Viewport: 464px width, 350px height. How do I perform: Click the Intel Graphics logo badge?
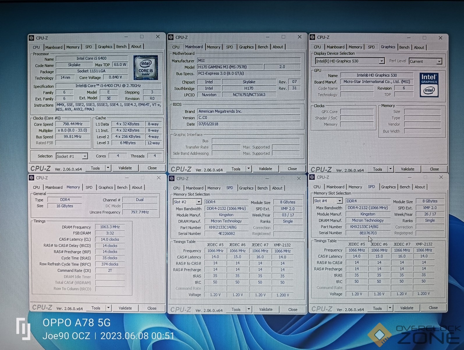(x=429, y=85)
